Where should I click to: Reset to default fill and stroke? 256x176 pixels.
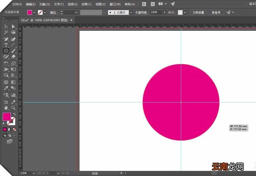coord(4,124)
